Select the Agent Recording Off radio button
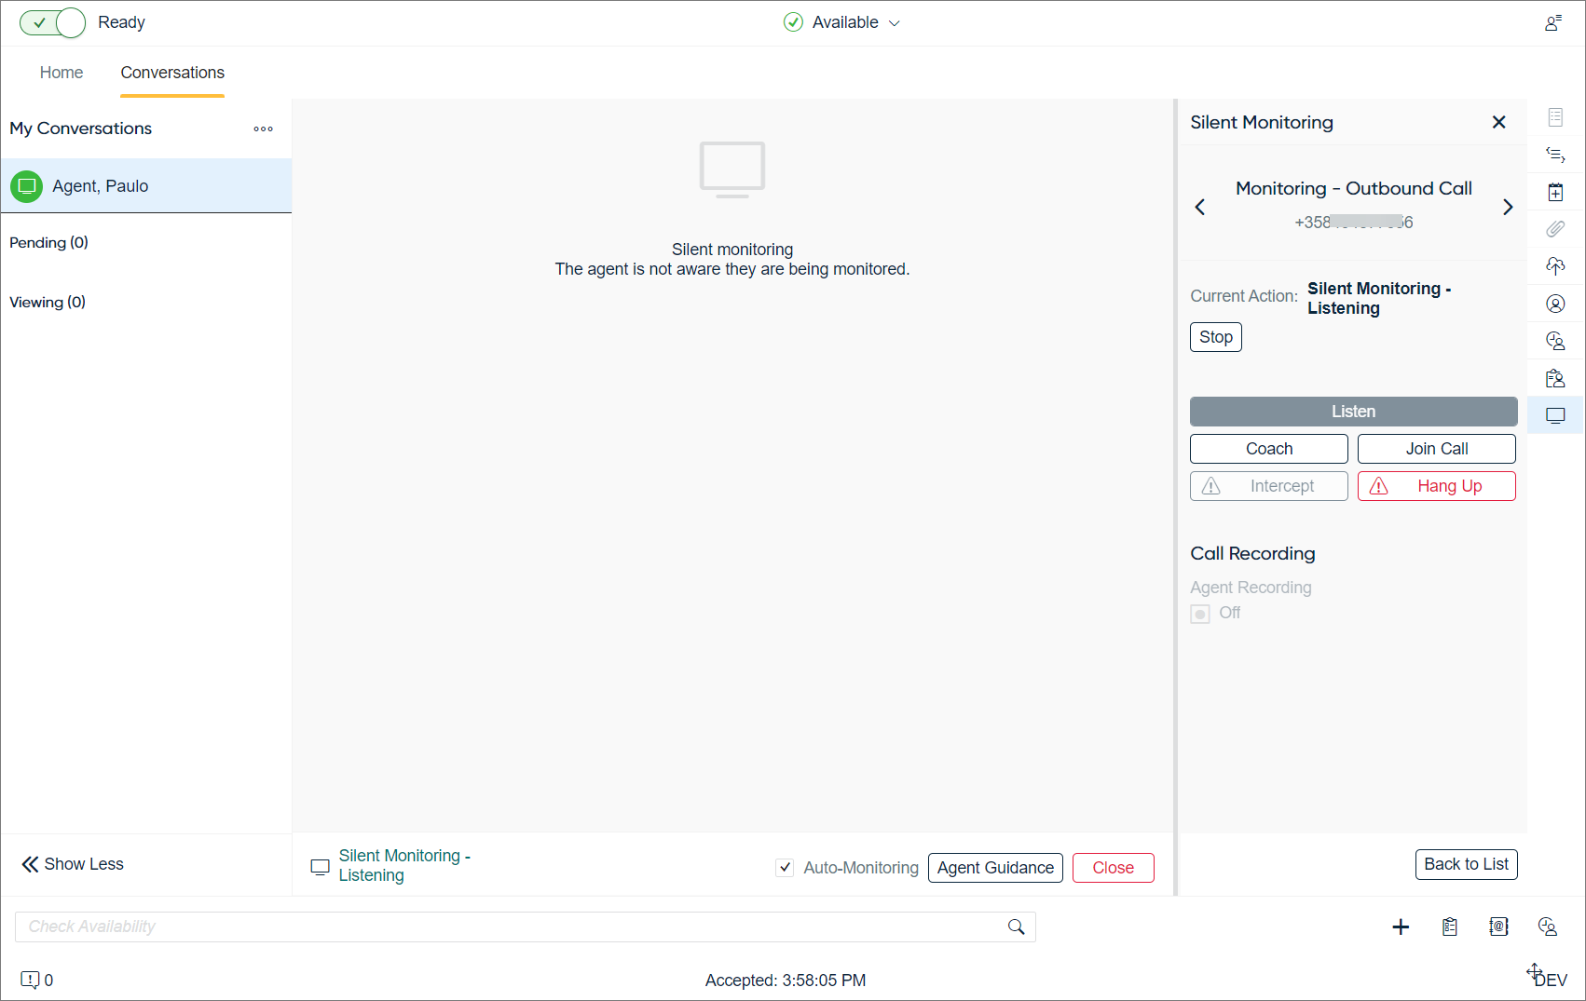This screenshot has width=1586, height=1001. click(1200, 614)
